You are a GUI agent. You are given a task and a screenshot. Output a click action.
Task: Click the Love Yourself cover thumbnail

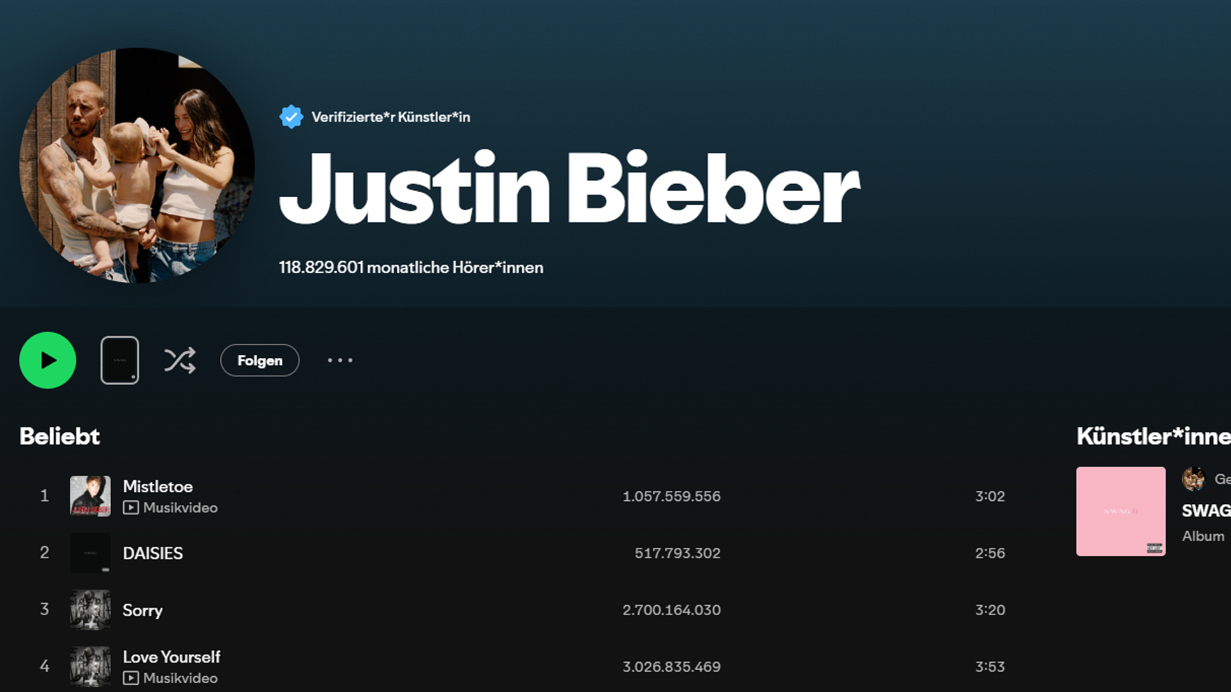pos(90,666)
